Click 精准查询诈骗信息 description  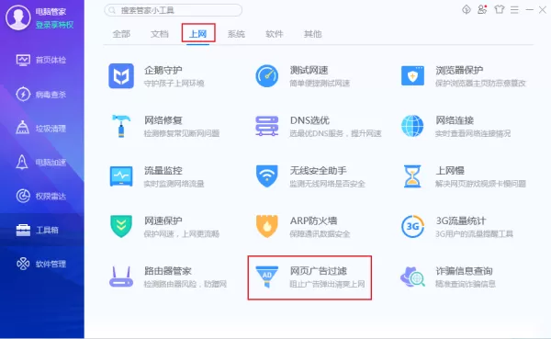[x=466, y=284]
